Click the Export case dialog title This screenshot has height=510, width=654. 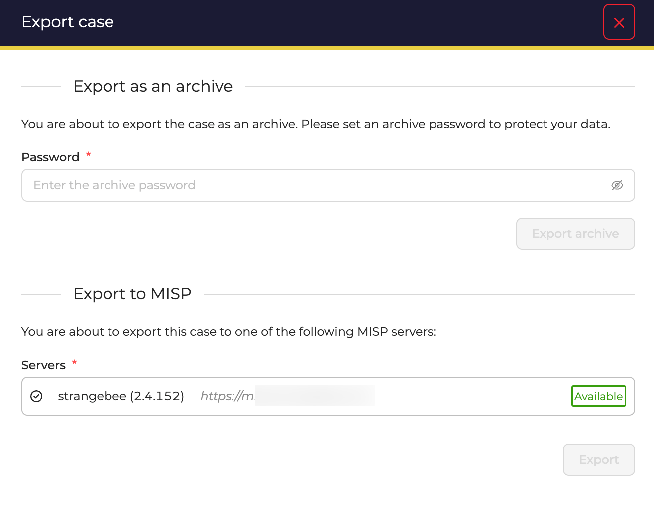click(67, 22)
